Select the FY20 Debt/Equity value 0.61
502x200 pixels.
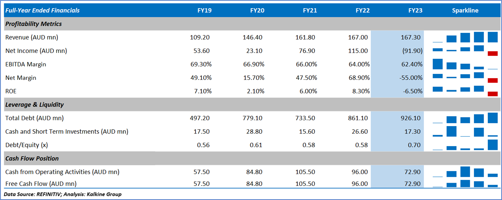256,145
